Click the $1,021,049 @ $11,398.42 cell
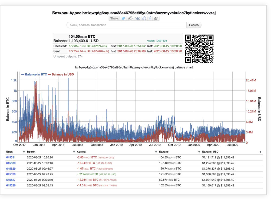Screen dimensions: 277x200 pos(218,180)
